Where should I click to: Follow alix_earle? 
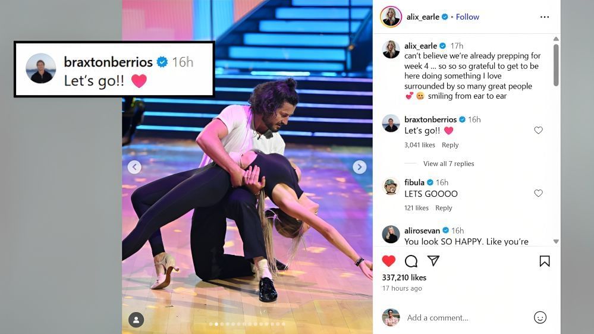click(x=467, y=17)
